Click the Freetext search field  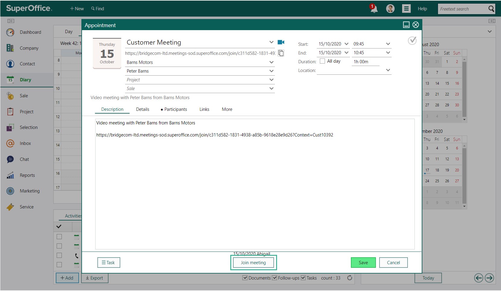462,9
